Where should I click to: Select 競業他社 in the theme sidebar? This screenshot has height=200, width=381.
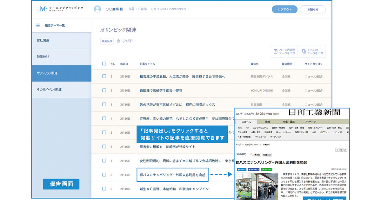point(62,57)
